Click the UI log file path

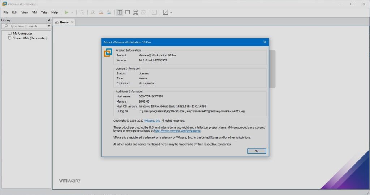point(192,111)
